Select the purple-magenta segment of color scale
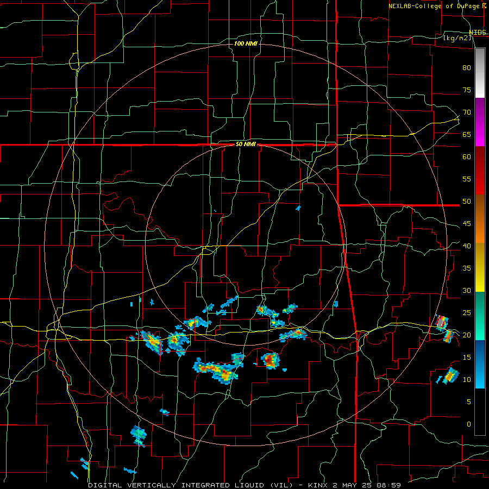 tap(480, 122)
